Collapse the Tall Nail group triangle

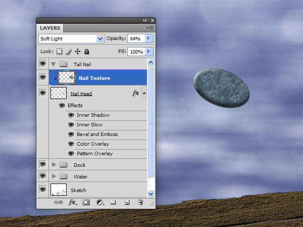54,64
